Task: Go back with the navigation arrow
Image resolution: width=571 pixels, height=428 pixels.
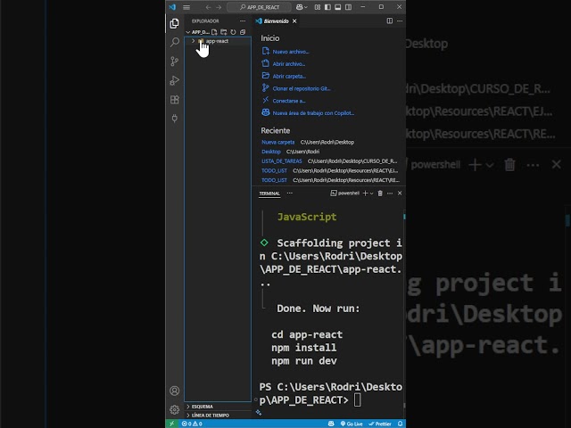Action: click(208, 7)
